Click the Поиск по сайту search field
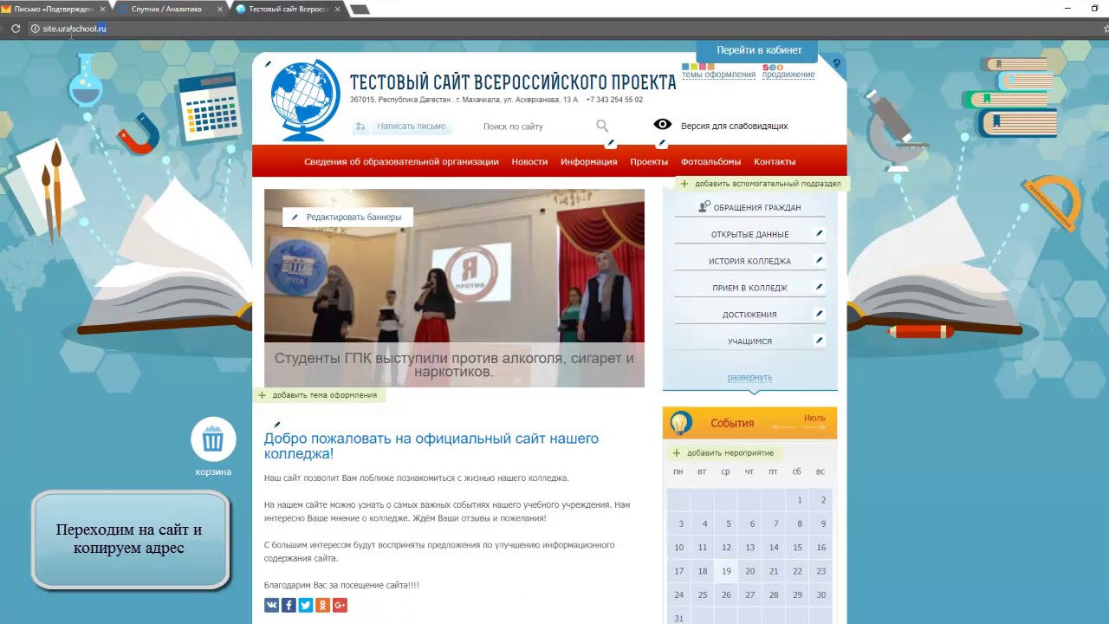1109x624 pixels. point(535,127)
